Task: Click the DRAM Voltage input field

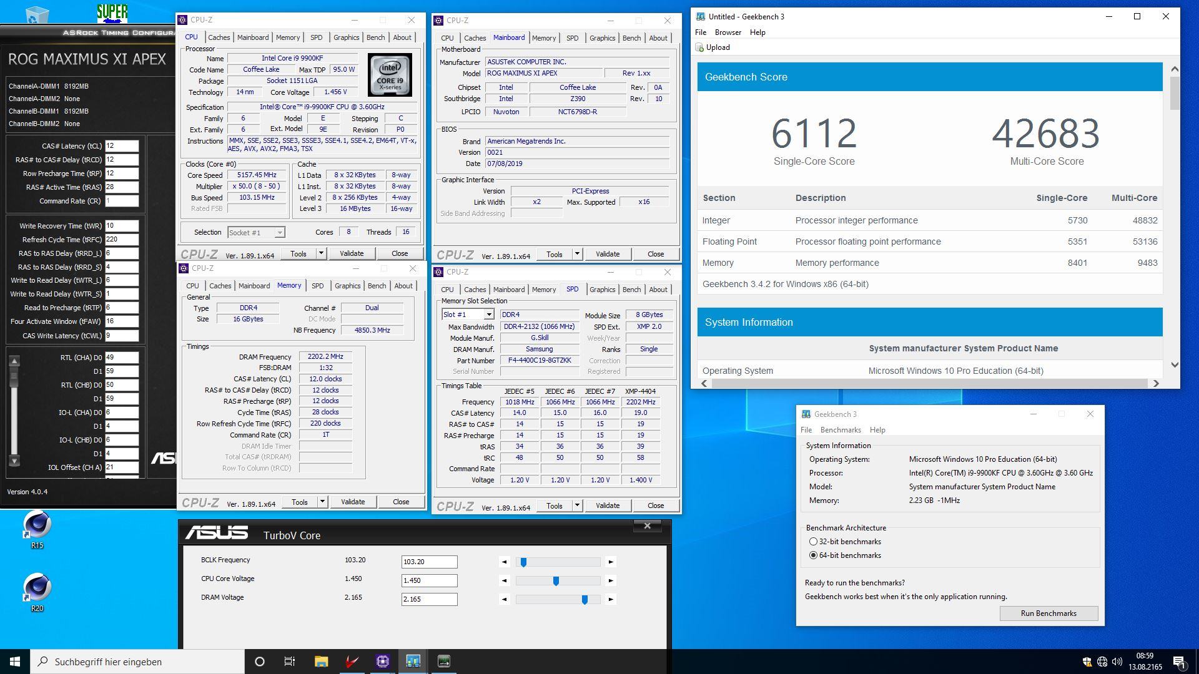Action: coord(429,599)
